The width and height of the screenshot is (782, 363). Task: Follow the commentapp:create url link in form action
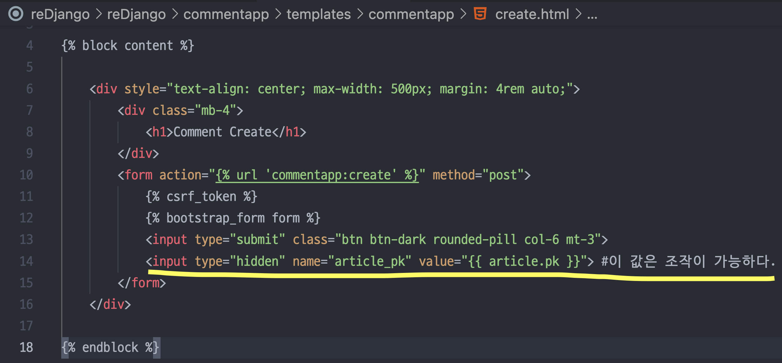317,175
